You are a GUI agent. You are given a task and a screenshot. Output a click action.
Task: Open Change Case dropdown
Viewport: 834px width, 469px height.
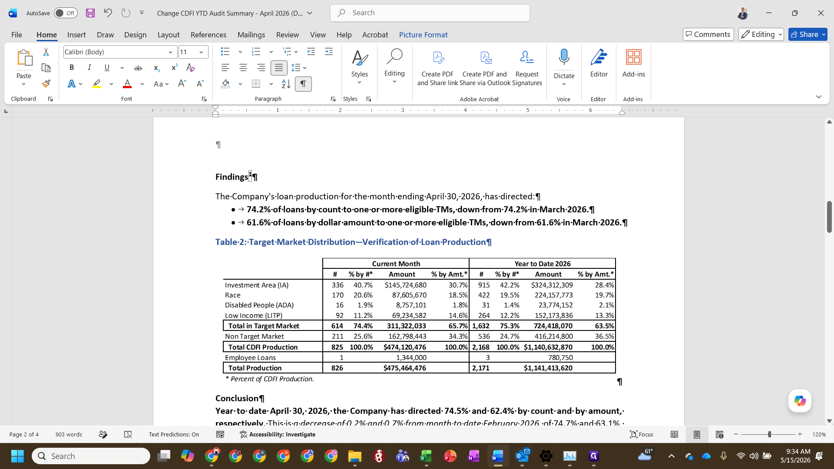(x=161, y=84)
